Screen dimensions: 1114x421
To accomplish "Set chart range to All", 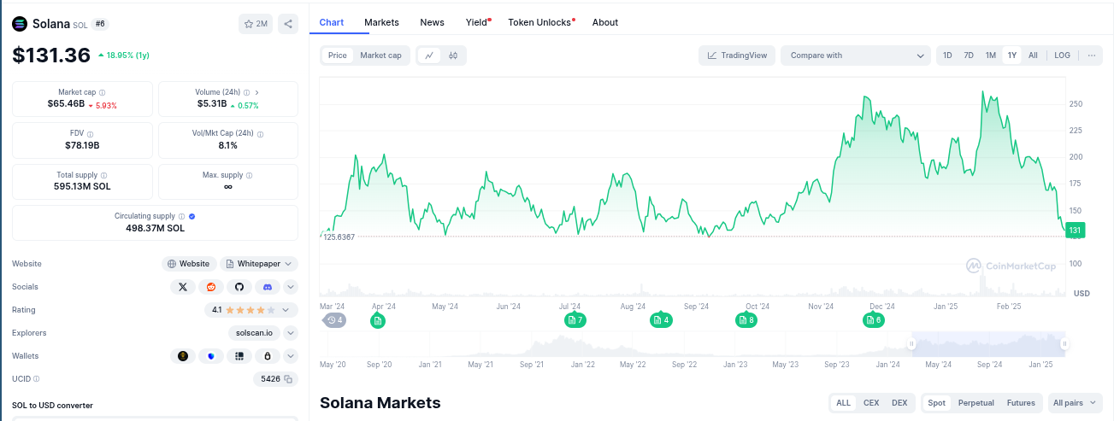I will tap(1033, 56).
